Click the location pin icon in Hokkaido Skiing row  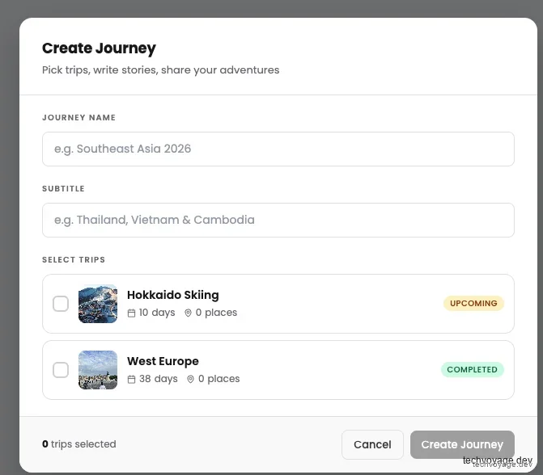point(188,313)
